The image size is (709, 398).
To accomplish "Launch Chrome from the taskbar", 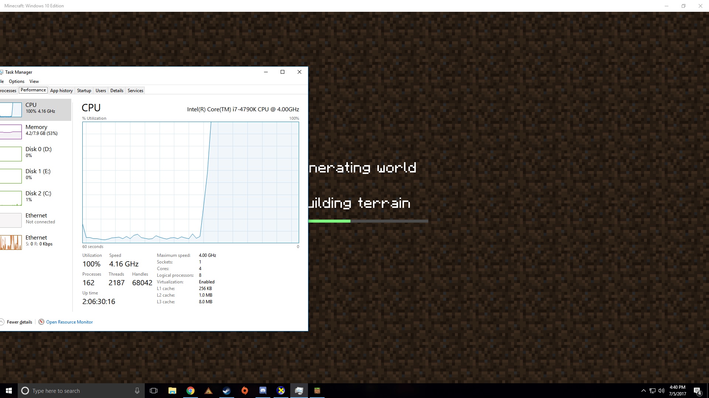I will coord(190,391).
